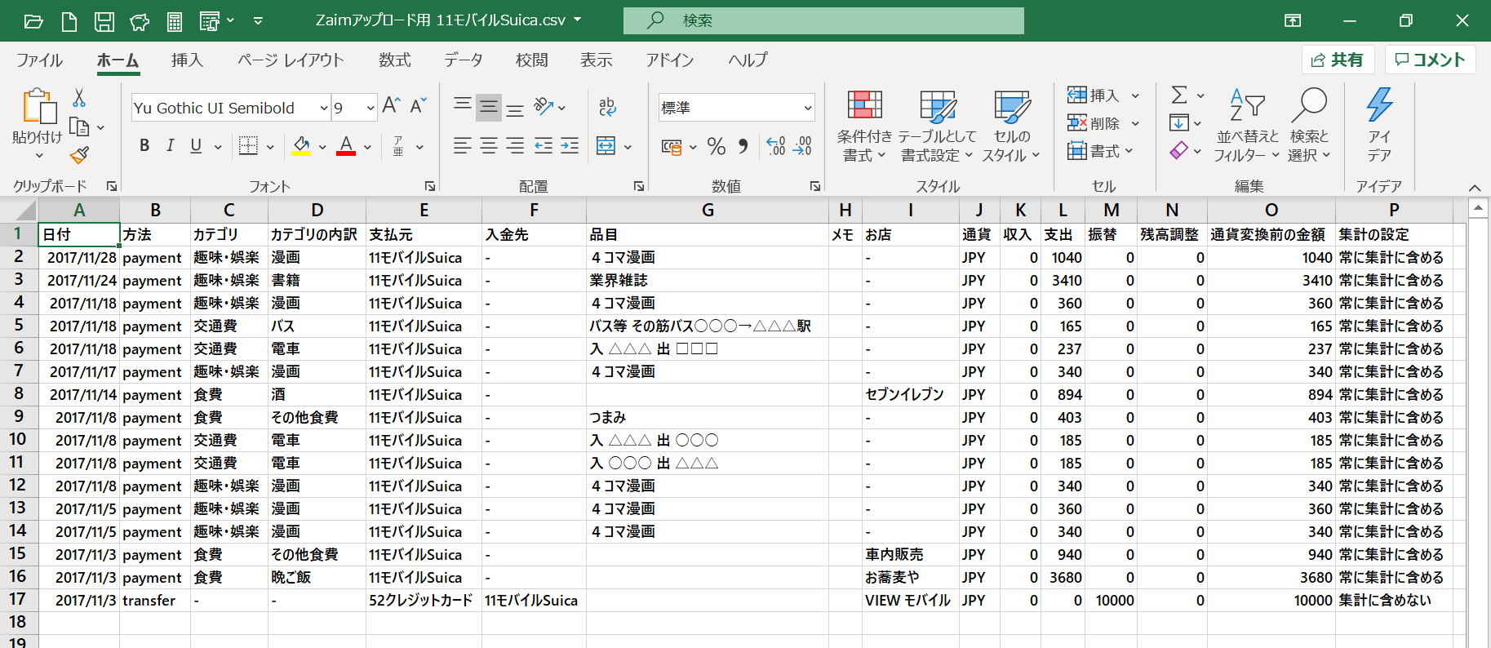Open font settings dialog launcher

(x=429, y=187)
